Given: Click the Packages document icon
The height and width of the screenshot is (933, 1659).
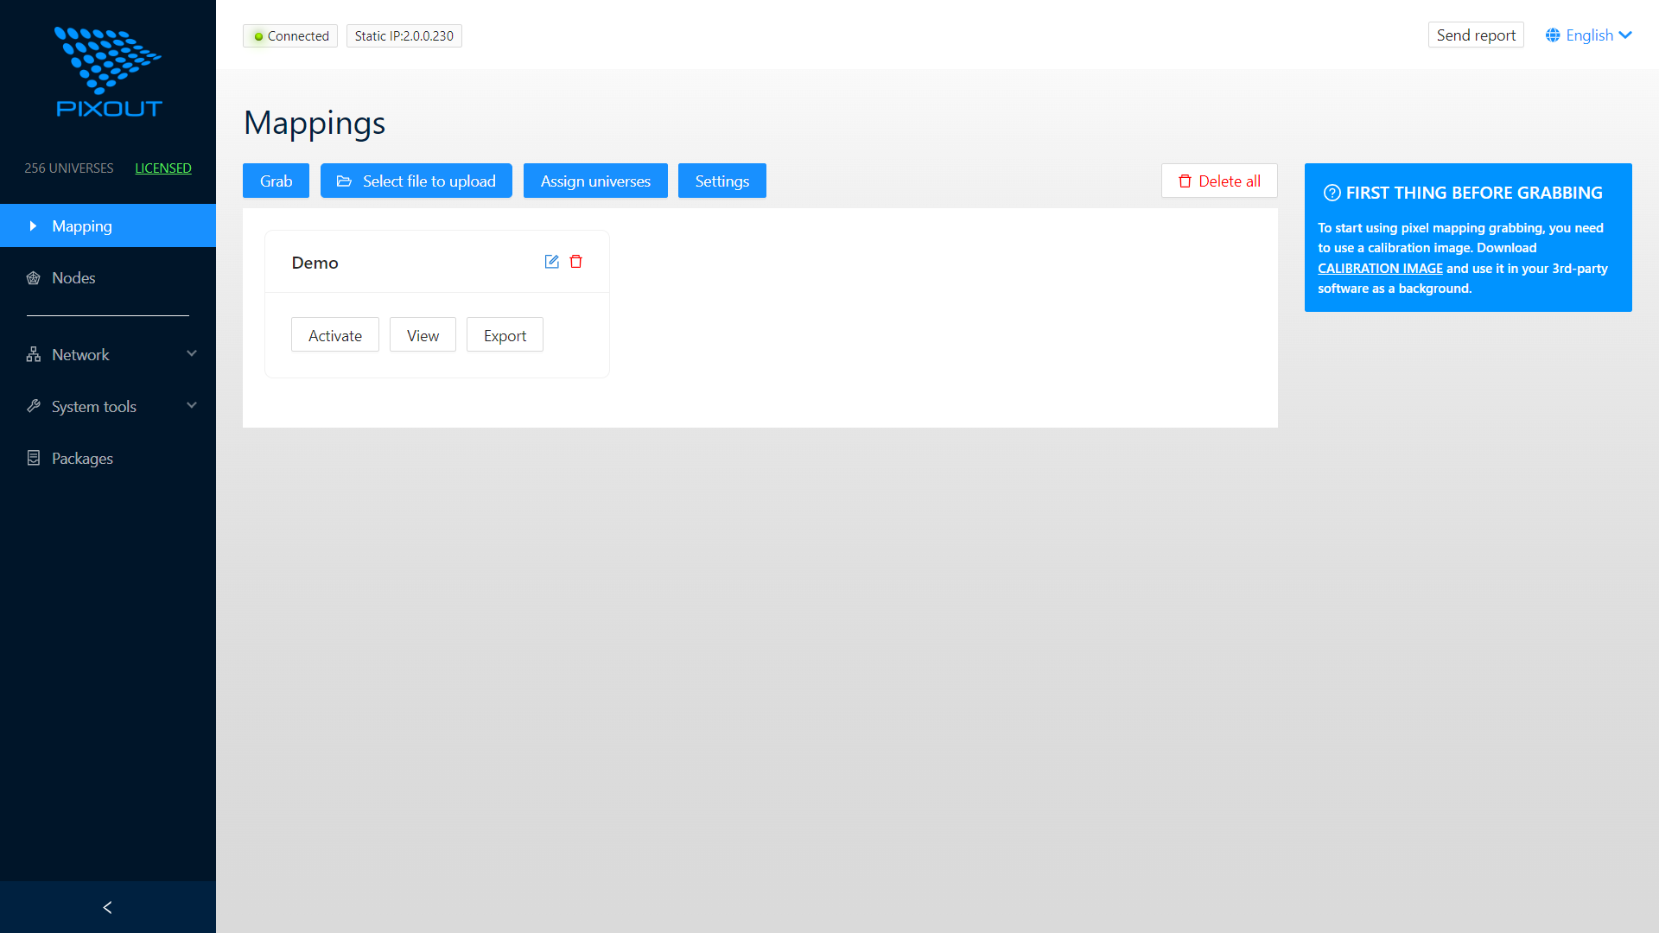Looking at the screenshot, I should 33,458.
